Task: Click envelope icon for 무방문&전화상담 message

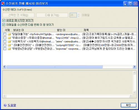Action: coord(9,49)
